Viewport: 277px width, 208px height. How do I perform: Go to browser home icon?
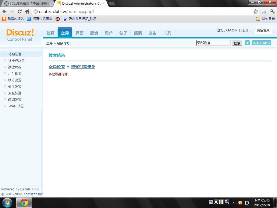[27, 12]
